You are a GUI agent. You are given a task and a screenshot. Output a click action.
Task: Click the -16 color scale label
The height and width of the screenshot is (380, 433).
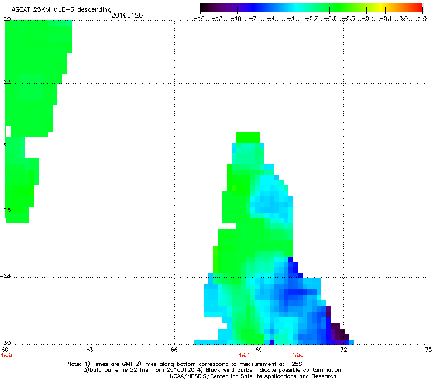pyautogui.click(x=199, y=19)
